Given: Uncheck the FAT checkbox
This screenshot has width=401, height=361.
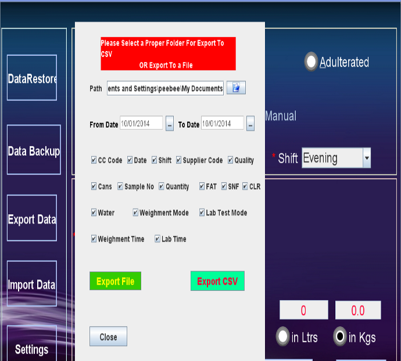Looking at the screenshot, I should coord(202,187).
